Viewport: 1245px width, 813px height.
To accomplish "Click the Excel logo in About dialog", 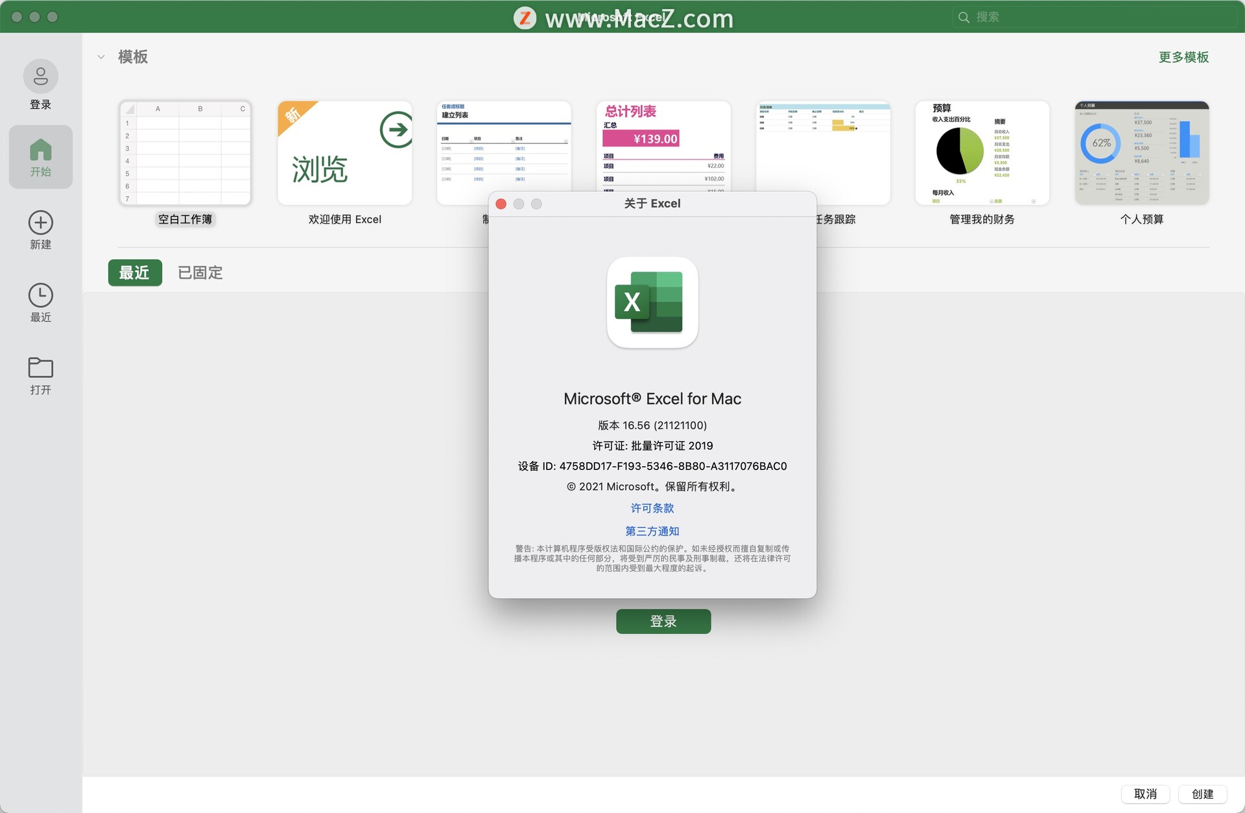I will point(652,302).
